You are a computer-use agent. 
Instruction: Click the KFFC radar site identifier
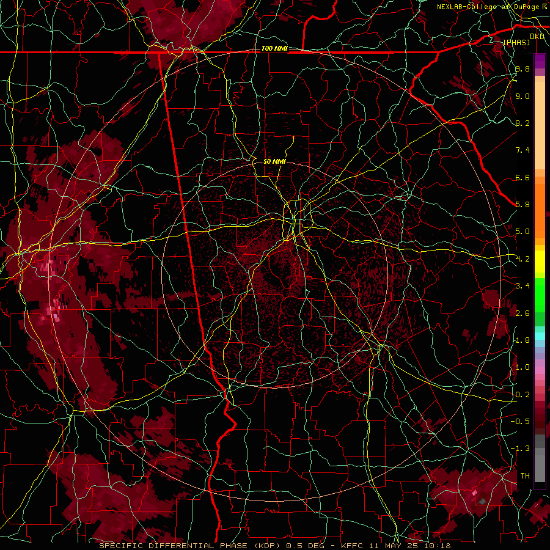coord(351,546)
